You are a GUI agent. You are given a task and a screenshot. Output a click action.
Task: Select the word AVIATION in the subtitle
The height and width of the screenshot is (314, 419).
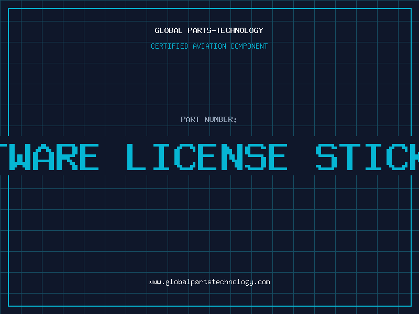[x=210, y=46]
